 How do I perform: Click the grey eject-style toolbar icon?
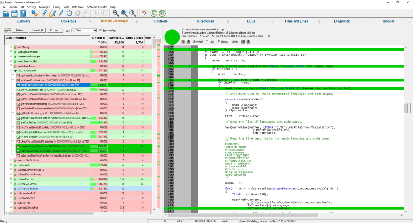[x=86, y=13]
